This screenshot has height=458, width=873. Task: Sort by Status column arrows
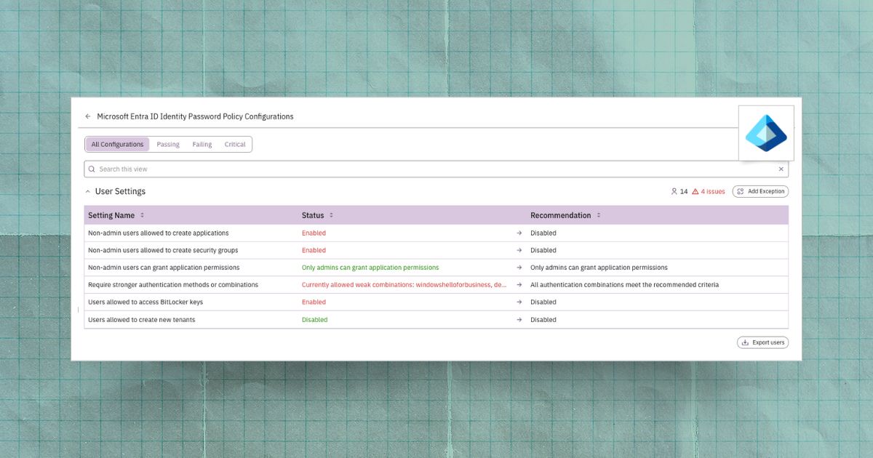point(331,215)
